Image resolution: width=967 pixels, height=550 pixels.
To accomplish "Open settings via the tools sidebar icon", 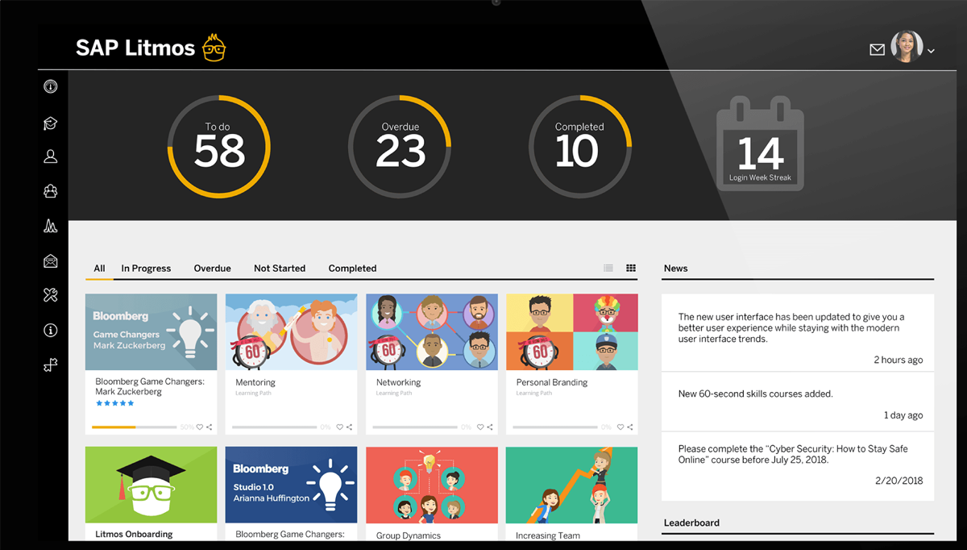I will coord(50,295).
